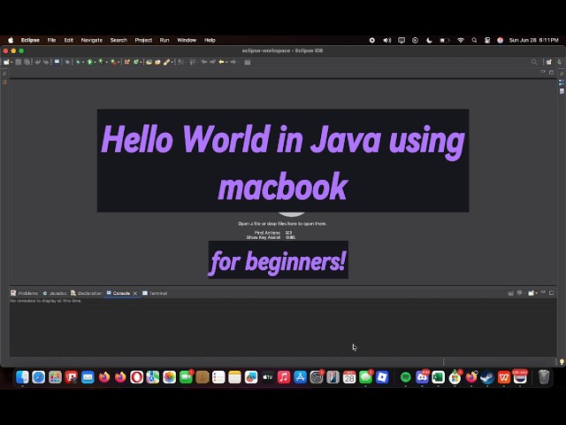Click the Save All toolbar icon
This screenshot has height=425, width=566.
27,62
